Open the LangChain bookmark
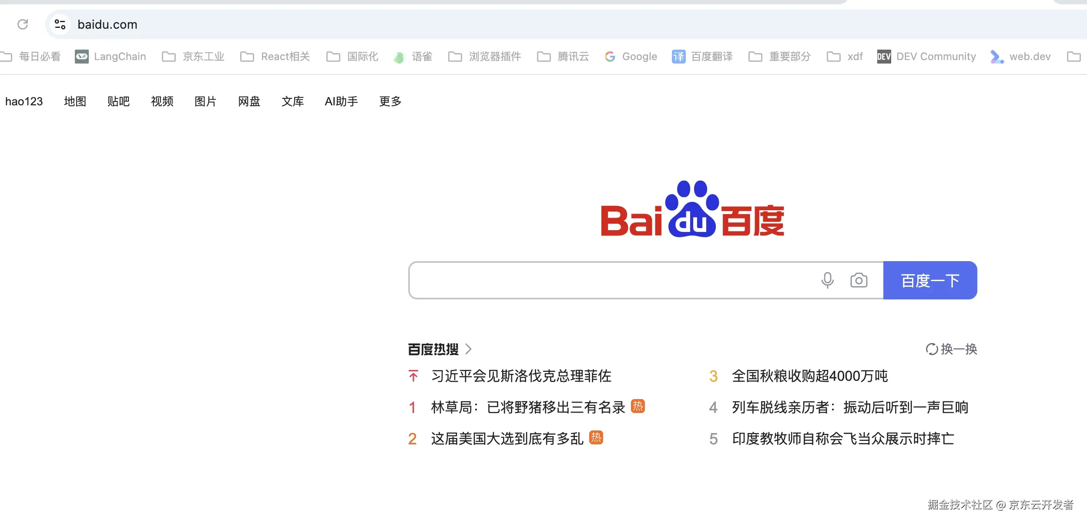The height and width of the screenshot is (524, 1087). (x=111, y=57)
